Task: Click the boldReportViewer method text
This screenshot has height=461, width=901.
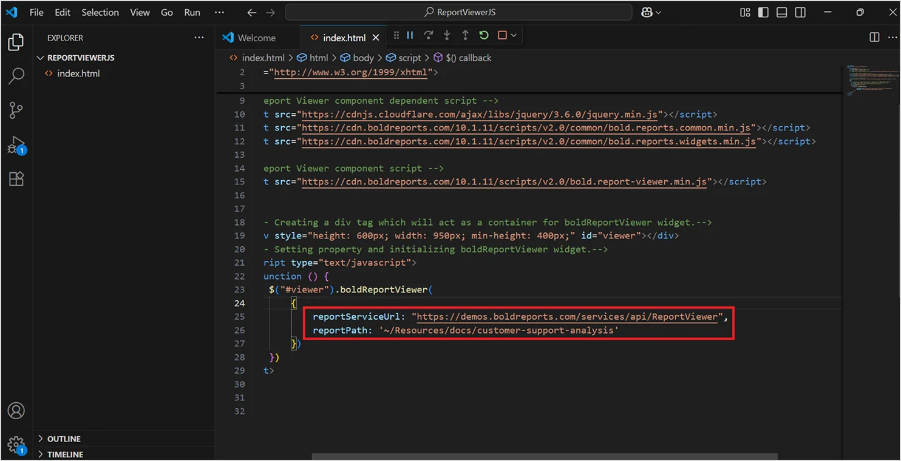Action: (x=384, y=289)
